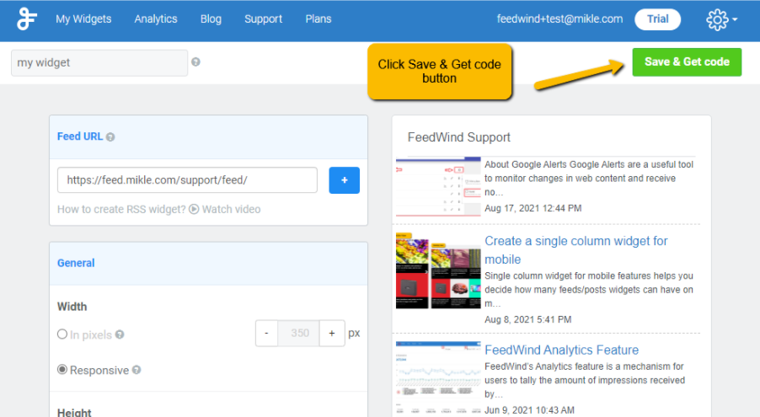
Task: Click the FeedWind logo icon
Action: click(27, 19)
